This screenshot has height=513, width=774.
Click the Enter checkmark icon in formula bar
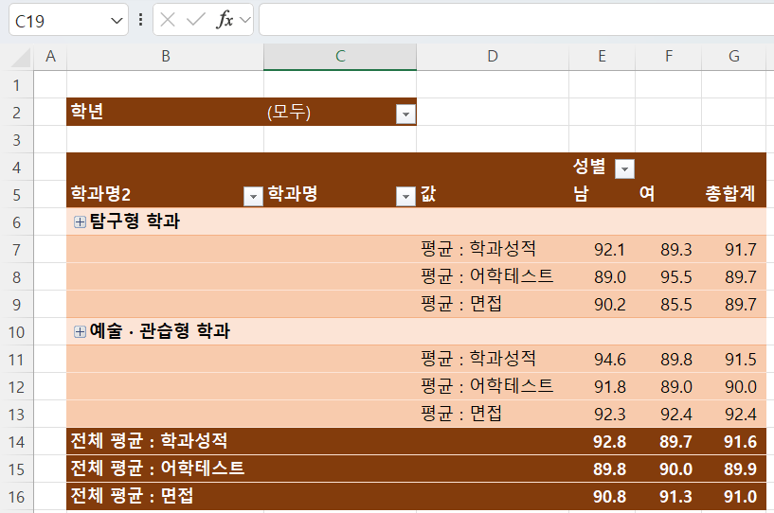[x=196, y=20]
